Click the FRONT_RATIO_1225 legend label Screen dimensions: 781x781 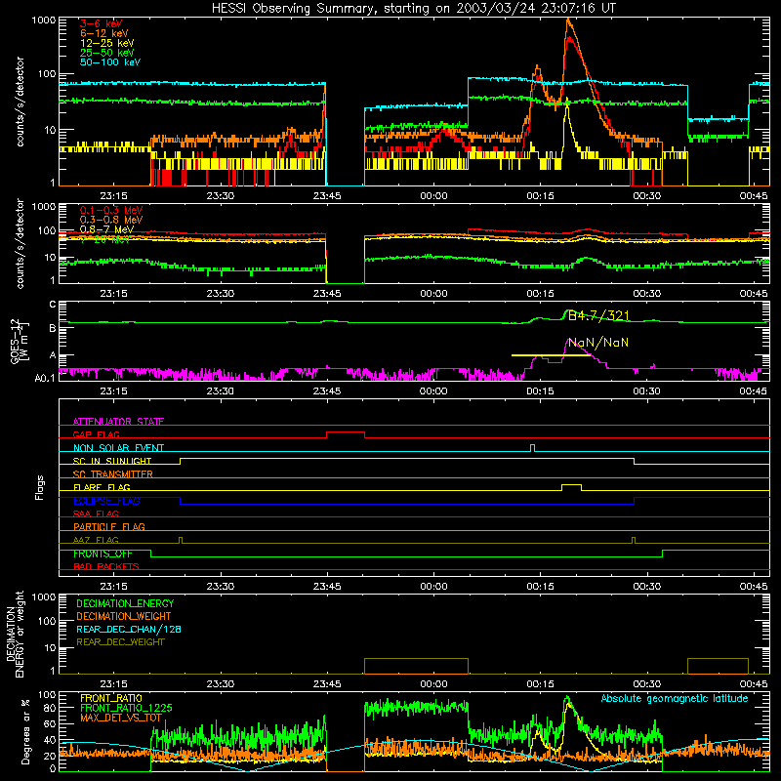click(126, 708)
